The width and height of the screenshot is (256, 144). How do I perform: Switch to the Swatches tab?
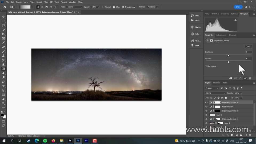[215, 14]
